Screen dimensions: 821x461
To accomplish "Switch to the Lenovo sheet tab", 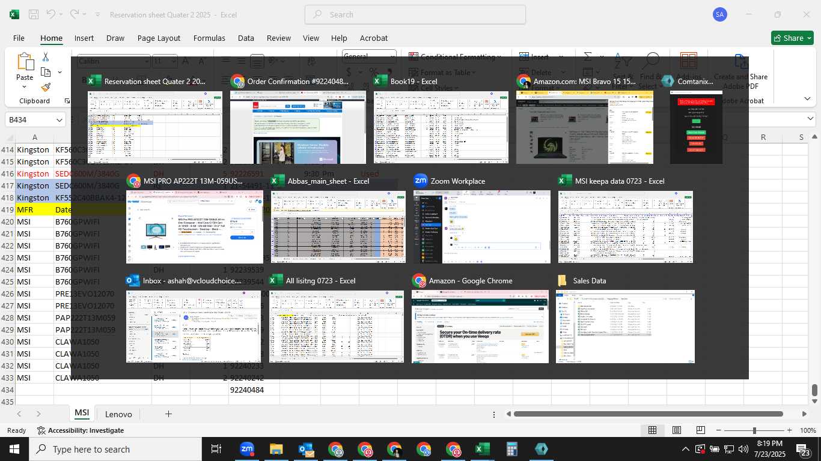I will [118, 414].
